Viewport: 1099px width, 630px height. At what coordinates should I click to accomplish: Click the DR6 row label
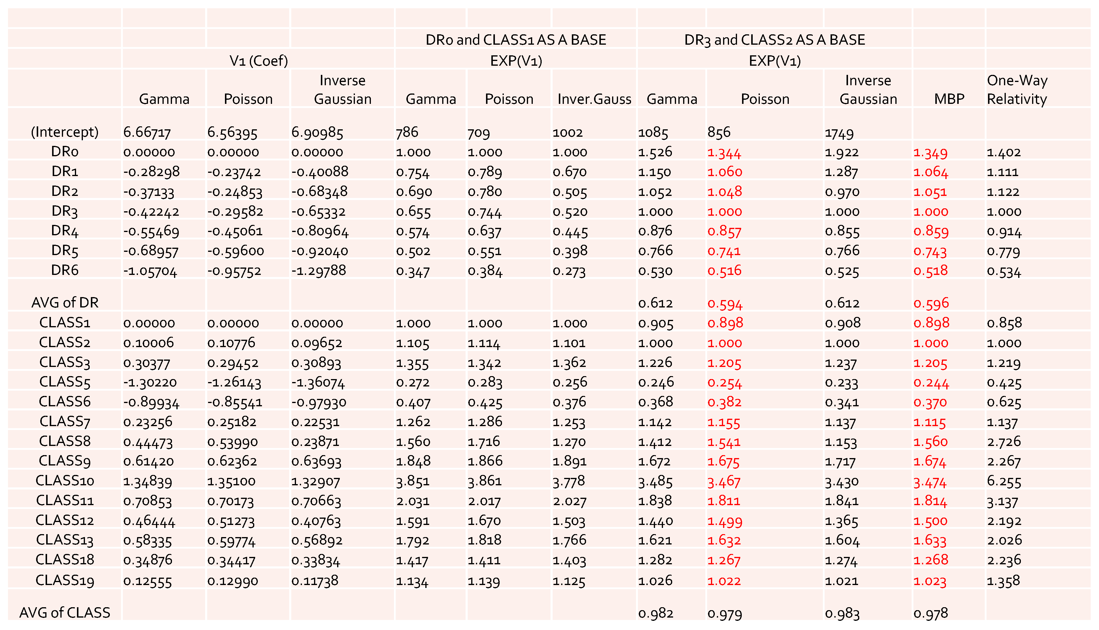point(65,270)
